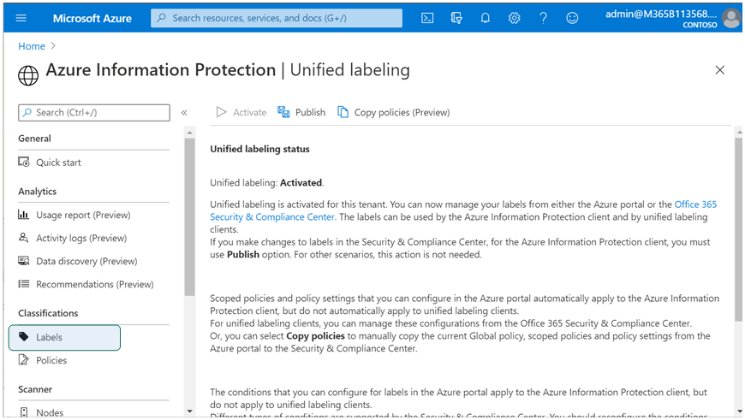The image size is (745, 420).
Task: Go to Home breadcrumb link
Action: click(x=32, y=46)
